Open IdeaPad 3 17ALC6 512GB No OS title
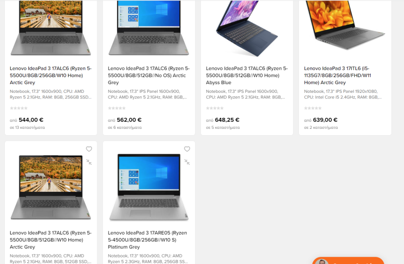 pos(149,75)
